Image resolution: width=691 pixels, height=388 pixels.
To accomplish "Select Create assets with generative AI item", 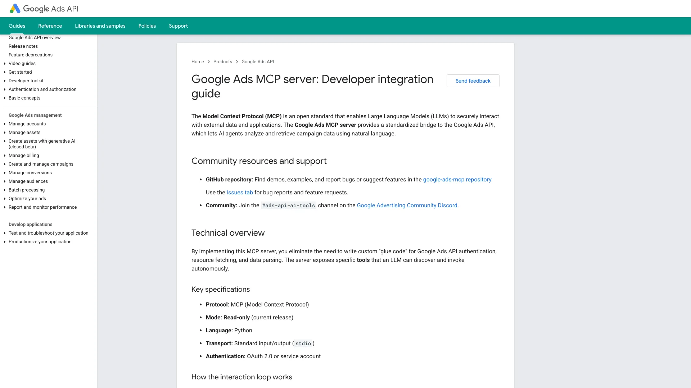I will (42, 144).
